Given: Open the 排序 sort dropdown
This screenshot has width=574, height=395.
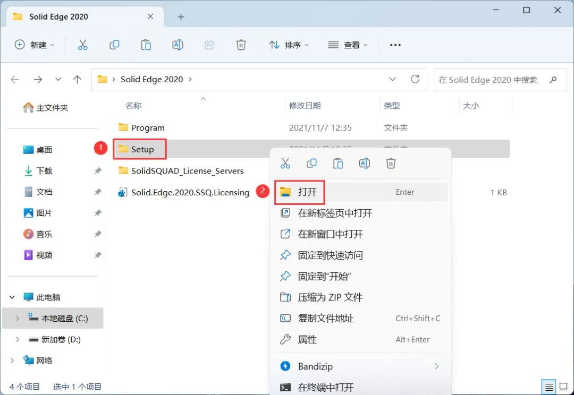Looking at the screenshot, I should pos(289,45).
